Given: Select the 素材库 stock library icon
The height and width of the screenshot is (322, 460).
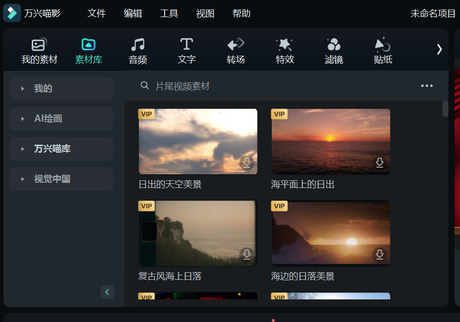Looking at the screenshot, I should pyautogui.click(x=89, y=50).
